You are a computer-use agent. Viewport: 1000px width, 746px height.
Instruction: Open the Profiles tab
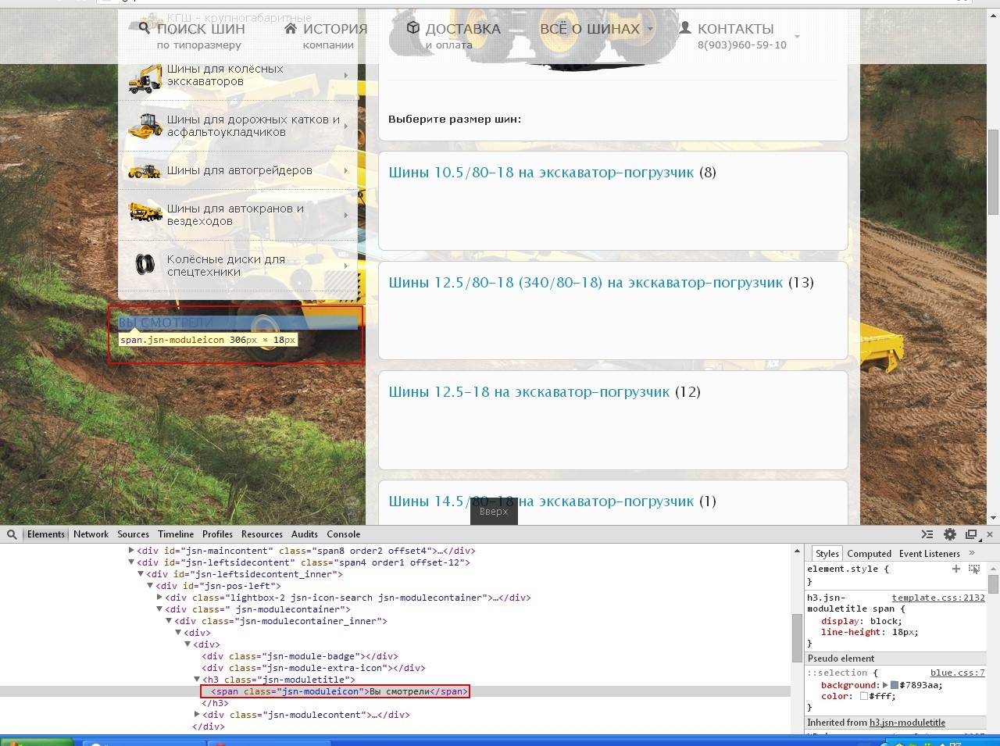click(x=217, y=534)
